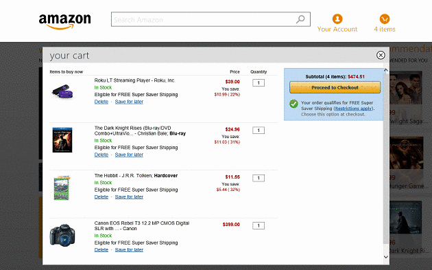
Task: Click The Hobbit book cover image
Action: pos(62,188)
